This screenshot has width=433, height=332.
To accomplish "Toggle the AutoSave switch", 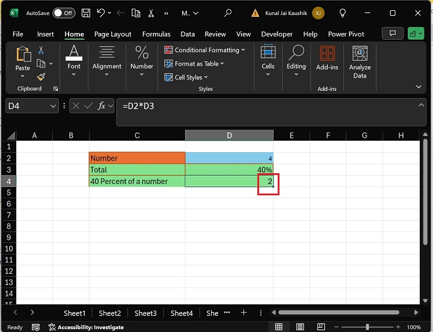I will [64, 13].
